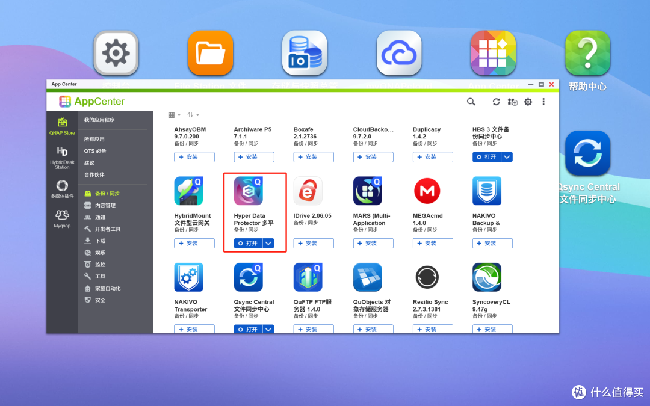Expand the Hyper Data Protector dropdown arrow

(x=268, y=243)
